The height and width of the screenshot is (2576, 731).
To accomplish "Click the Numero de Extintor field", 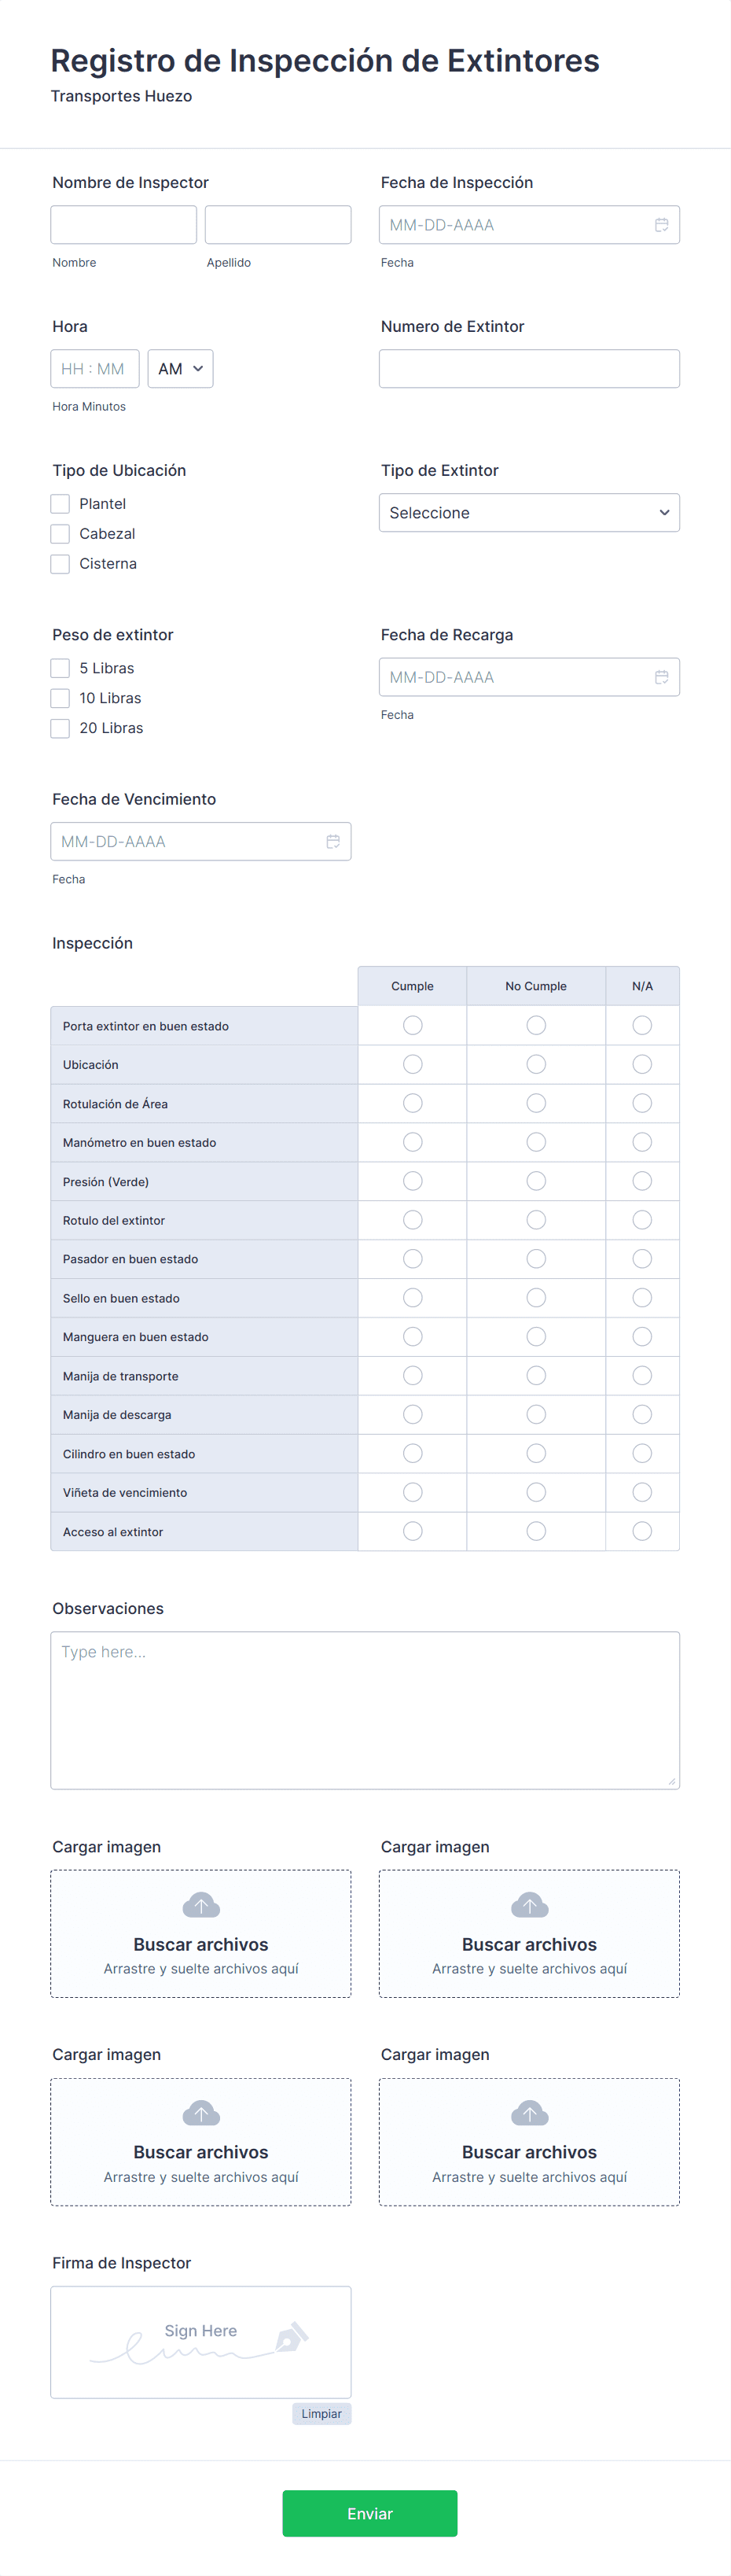I will (529, 369).
